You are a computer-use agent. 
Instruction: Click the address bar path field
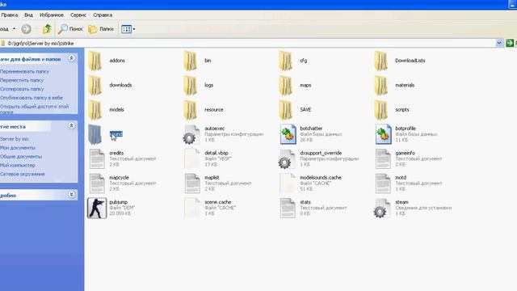click(x=250, y=43)
